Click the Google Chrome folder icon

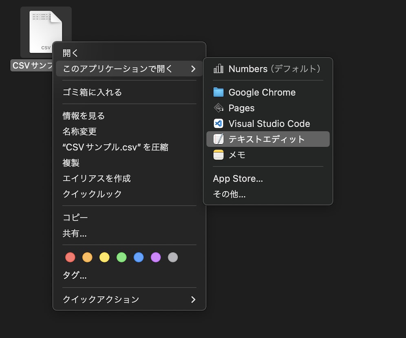[x=218, y=92]
